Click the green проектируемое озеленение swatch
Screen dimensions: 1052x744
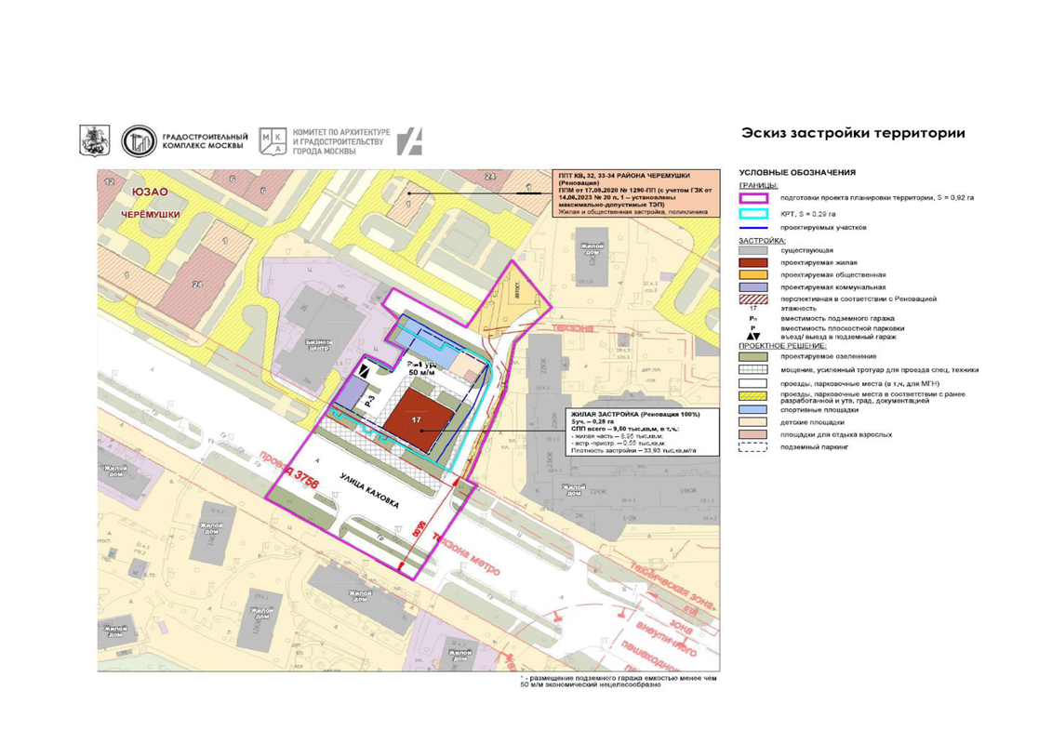tap(752, 357)
